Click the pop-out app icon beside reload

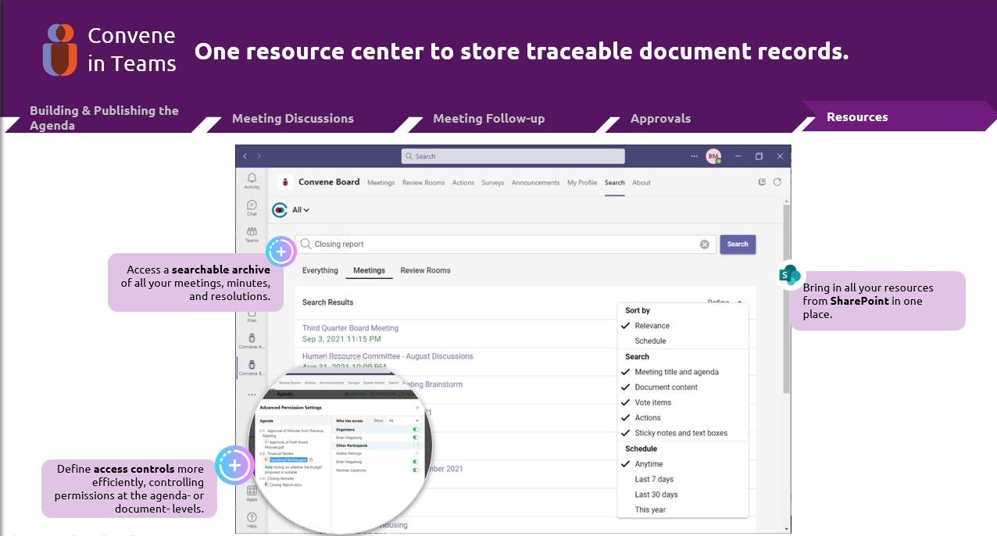[x=763, y=182]
